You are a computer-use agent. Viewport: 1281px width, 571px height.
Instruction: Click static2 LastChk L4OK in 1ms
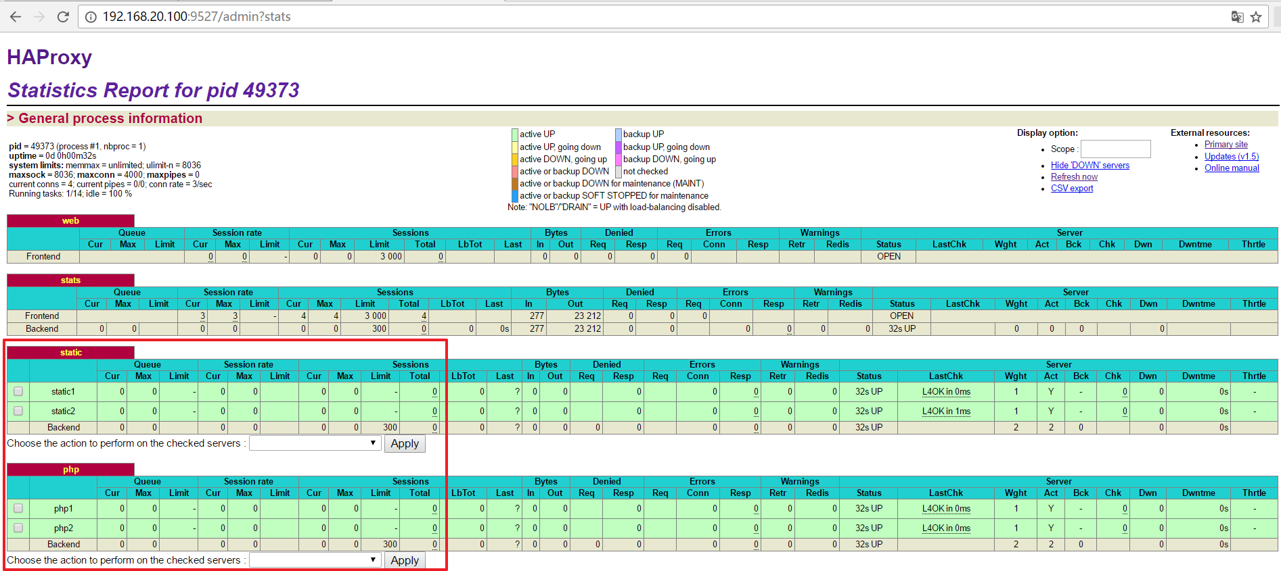pos(946,411)
